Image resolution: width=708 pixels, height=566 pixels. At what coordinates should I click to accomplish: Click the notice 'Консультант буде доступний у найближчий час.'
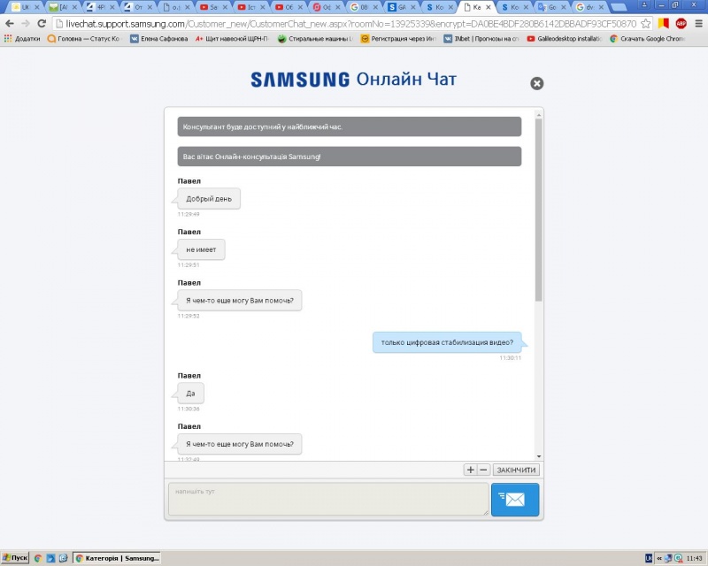point(349,126)
